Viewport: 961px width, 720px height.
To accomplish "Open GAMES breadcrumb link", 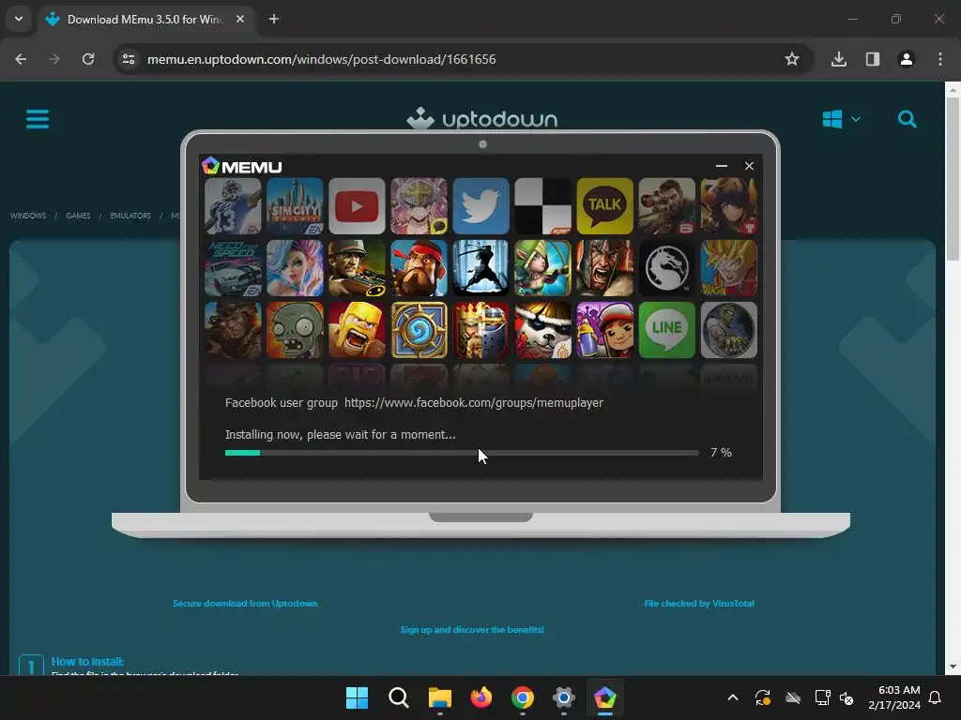I will 78,216.
